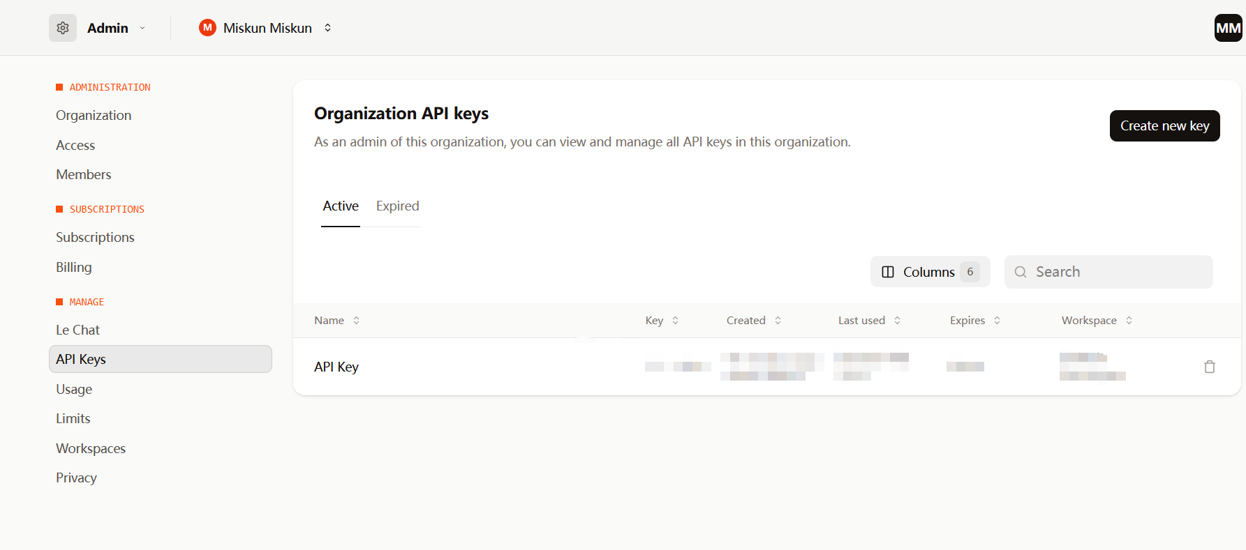
Task: Open the Limits page
Action: (x=73, y=419)
